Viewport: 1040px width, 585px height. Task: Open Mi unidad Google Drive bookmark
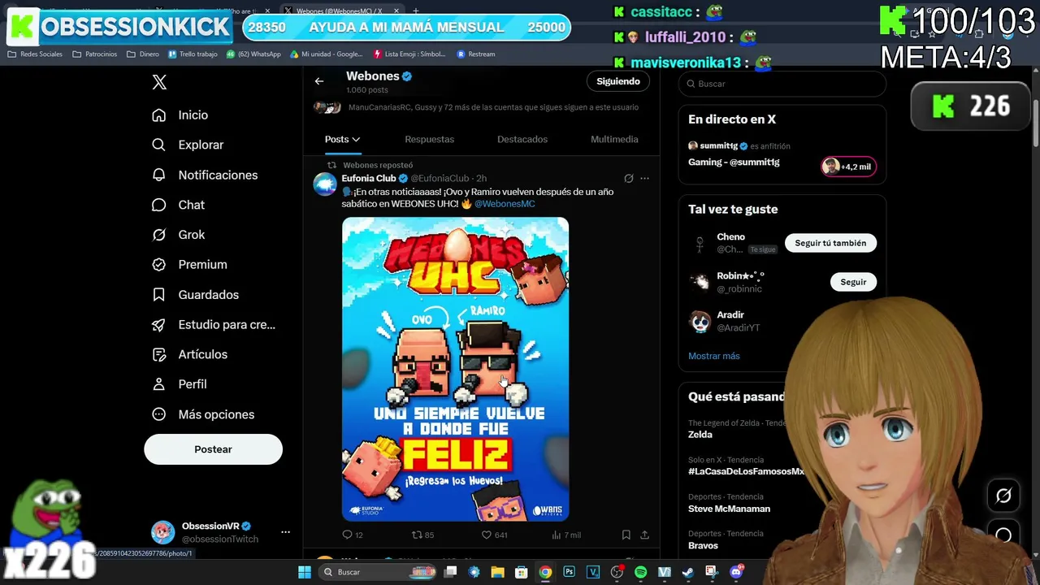[x=327, y=54]
